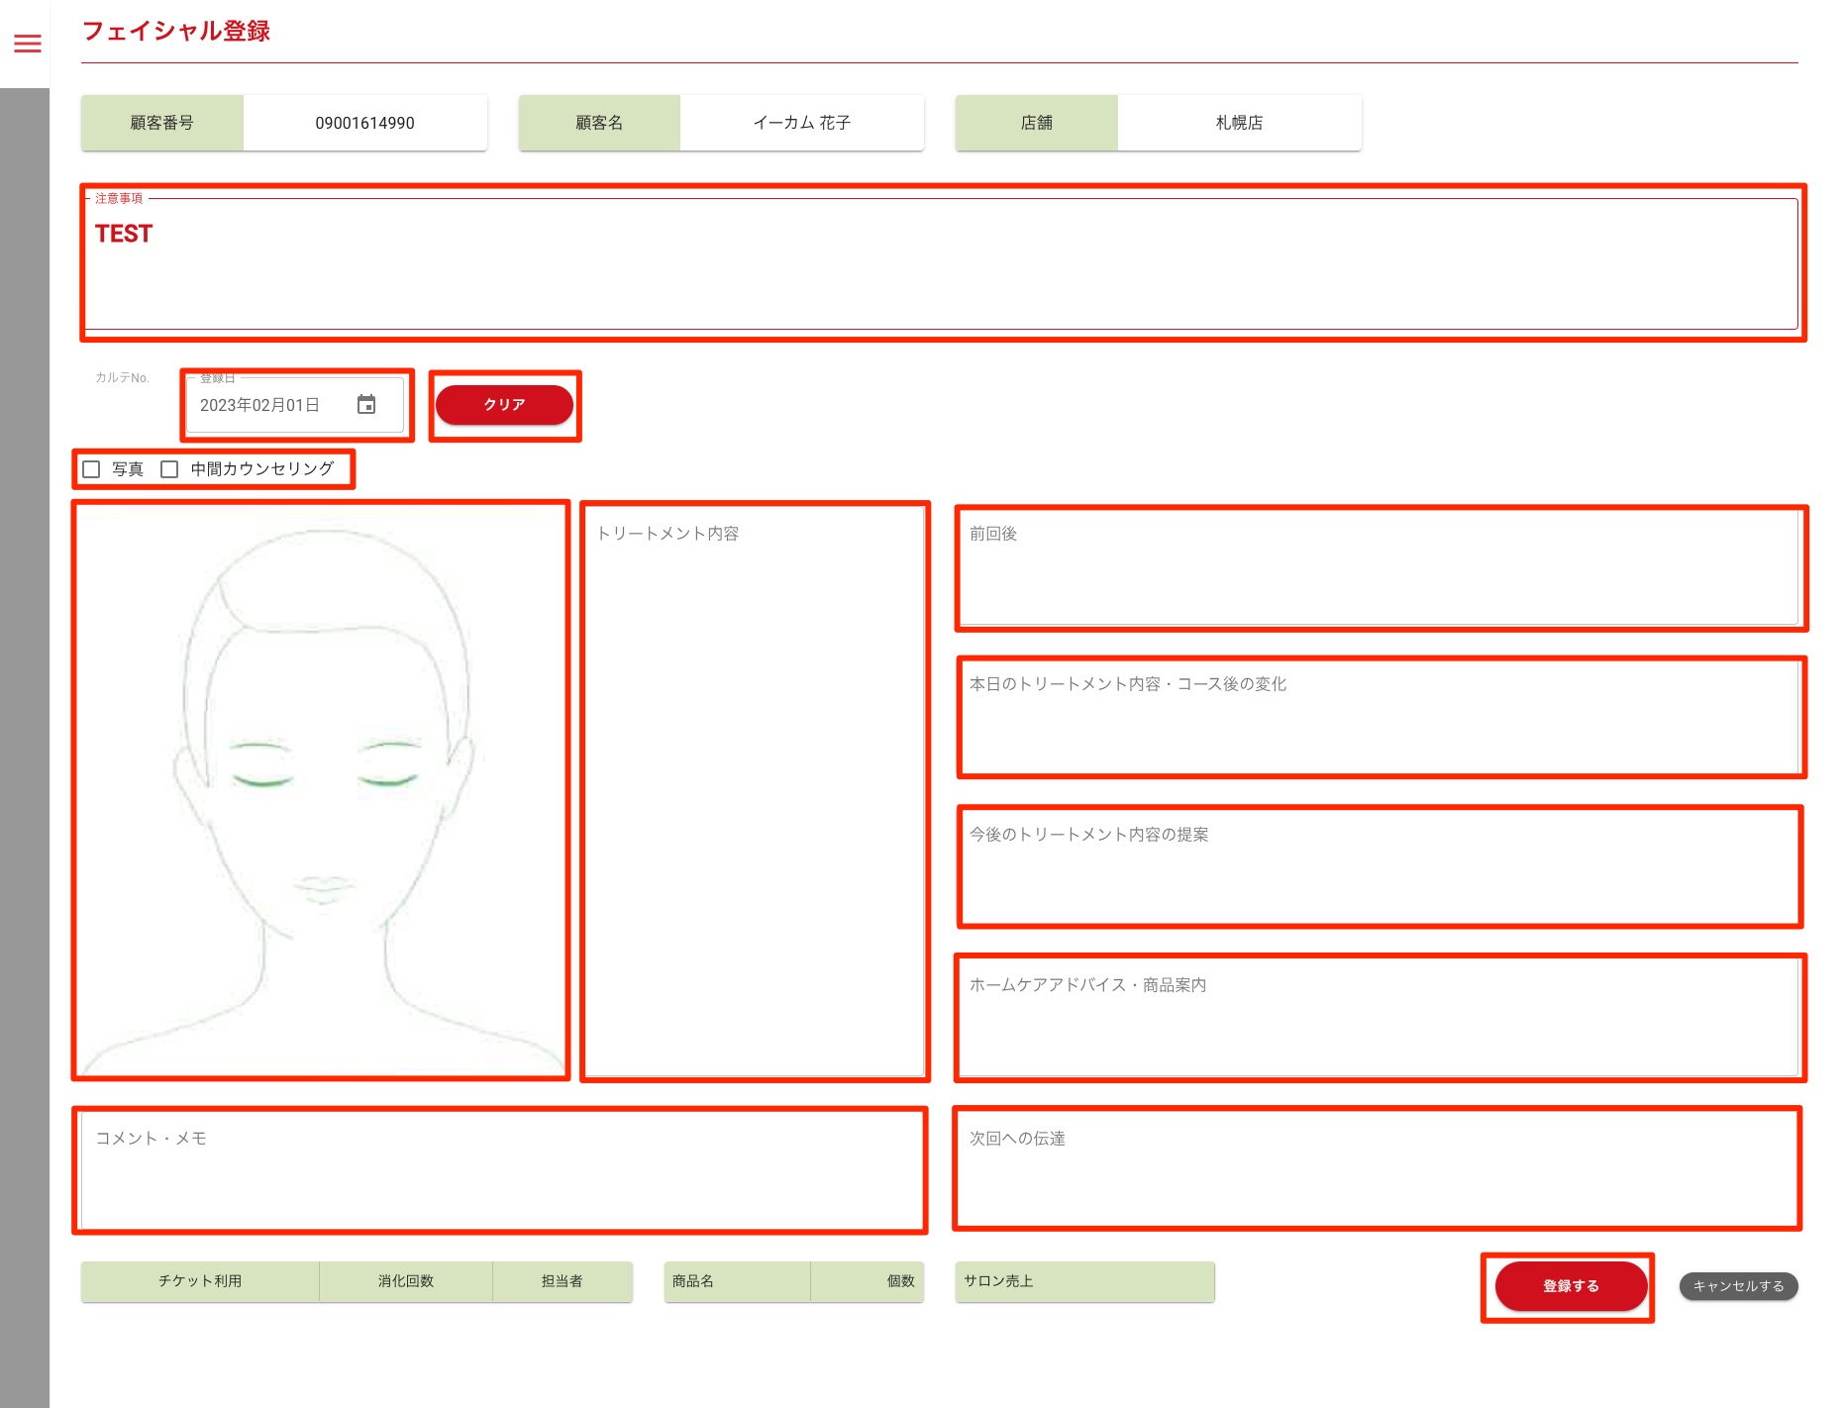Click the 商品名 table header
Viewport: 1844px width, 1408px height.
tap(693, 1281)
